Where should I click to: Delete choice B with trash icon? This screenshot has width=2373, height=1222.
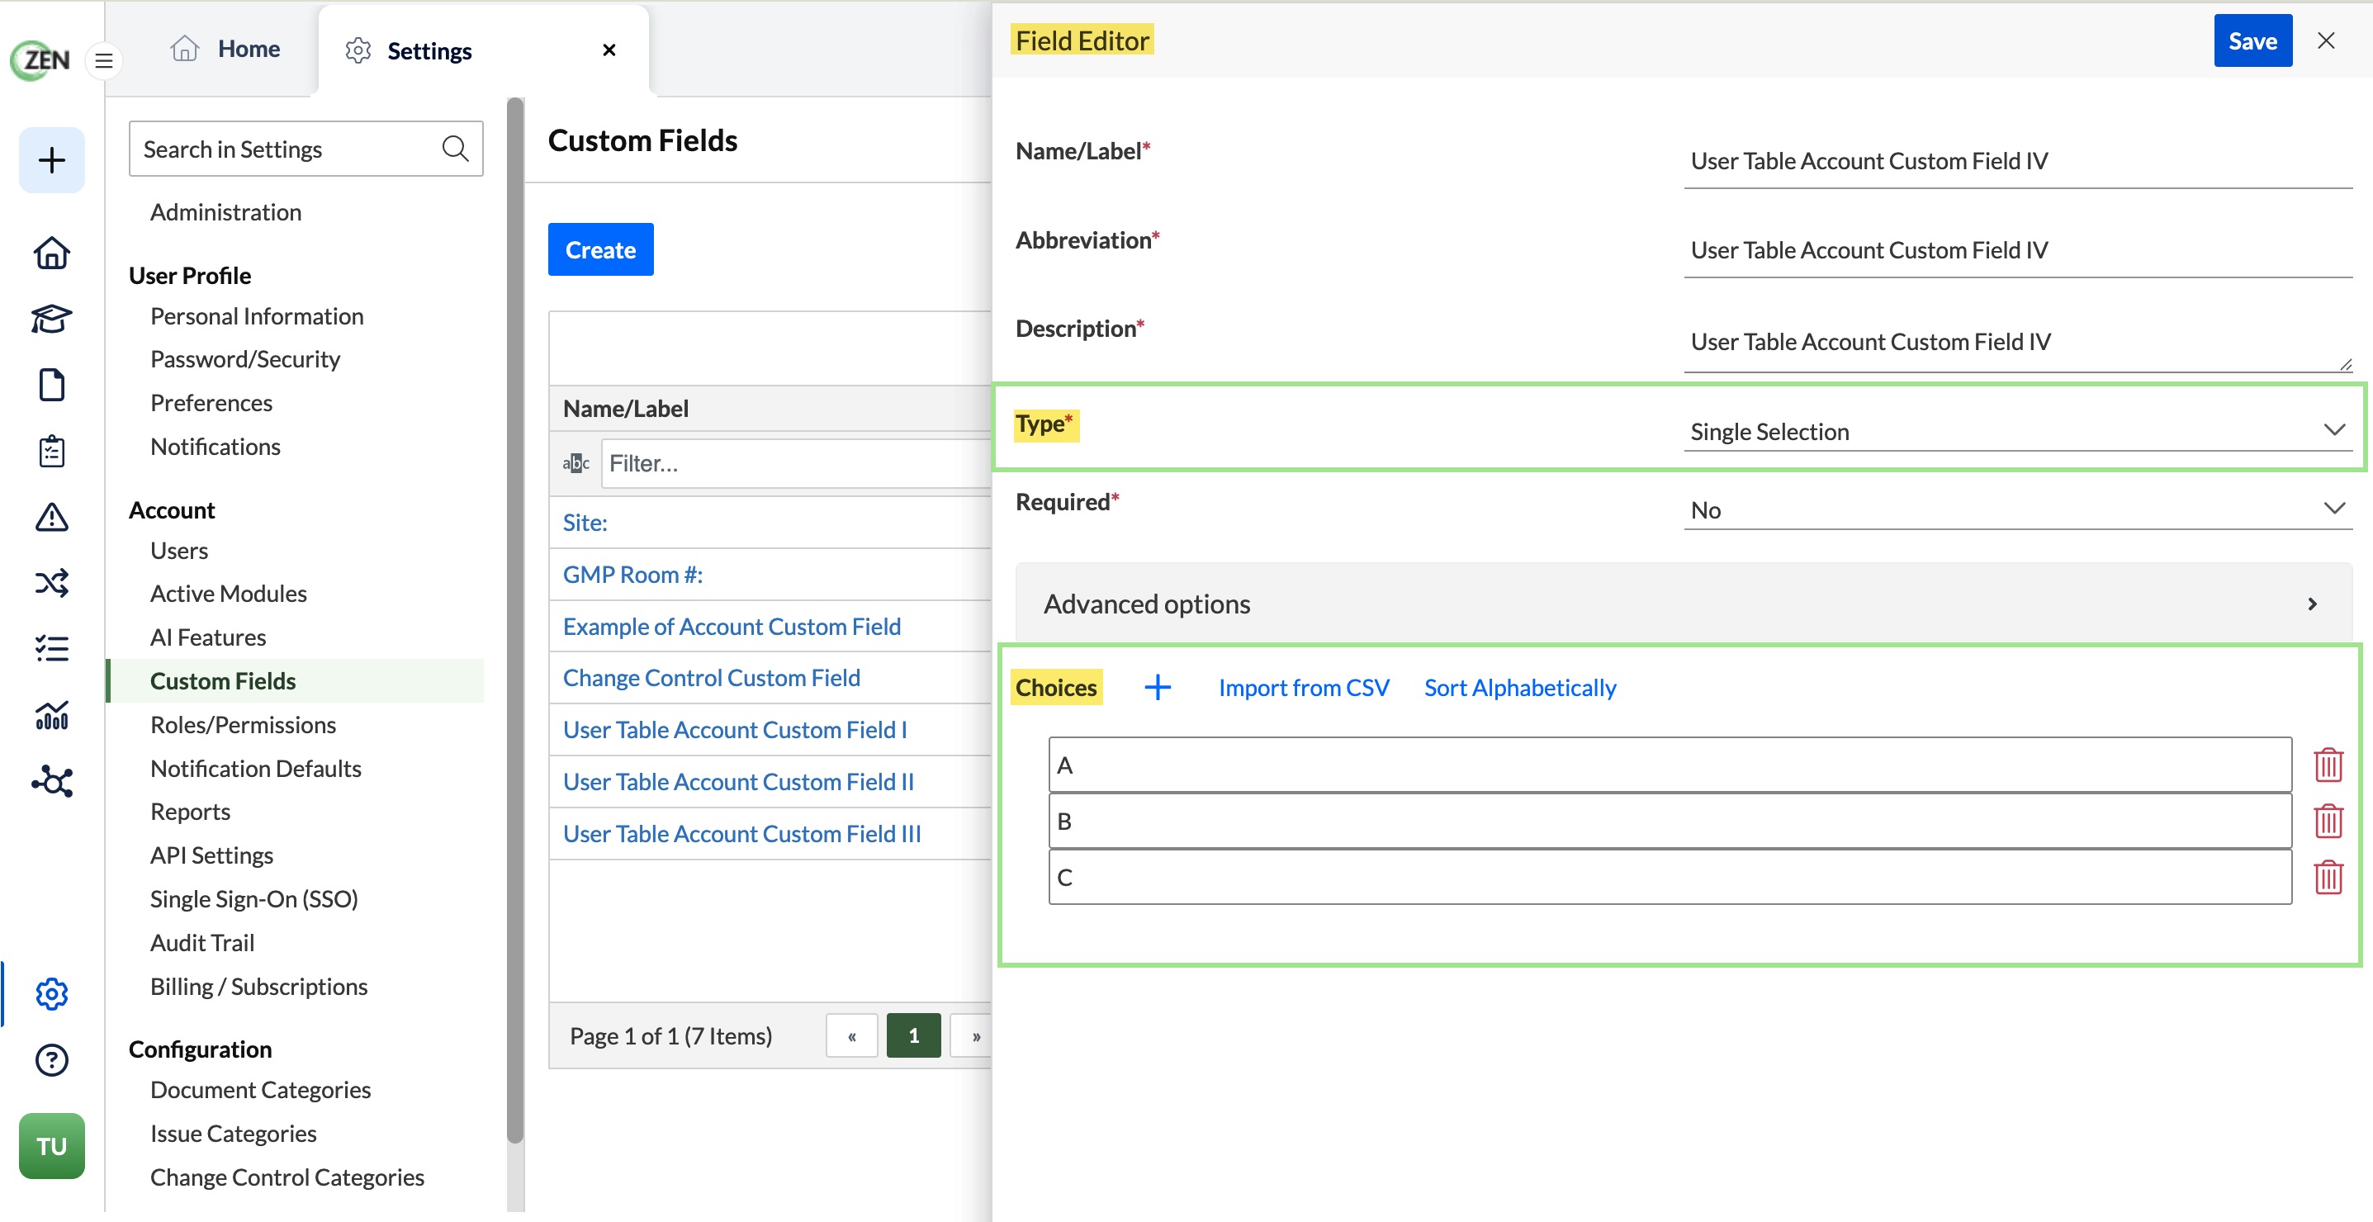click(2328, 821)
